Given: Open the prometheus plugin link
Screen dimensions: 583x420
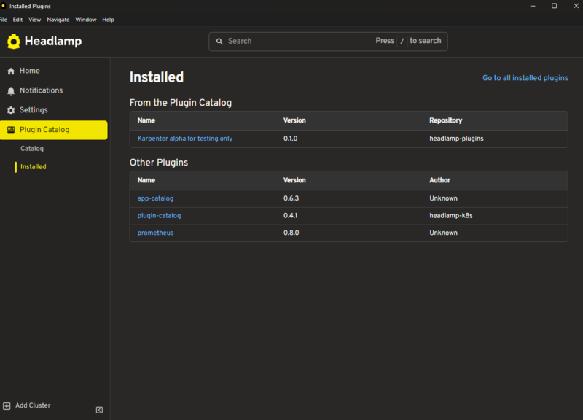Looking at the screenshot, I should (x=155, y=233).
